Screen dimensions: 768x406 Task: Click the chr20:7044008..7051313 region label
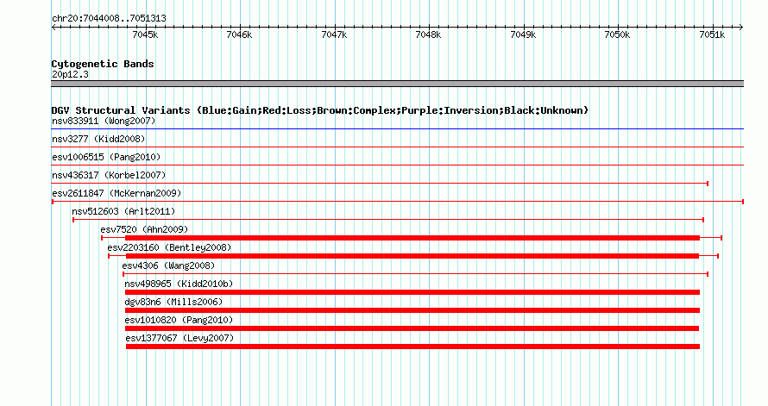(109, 18)
